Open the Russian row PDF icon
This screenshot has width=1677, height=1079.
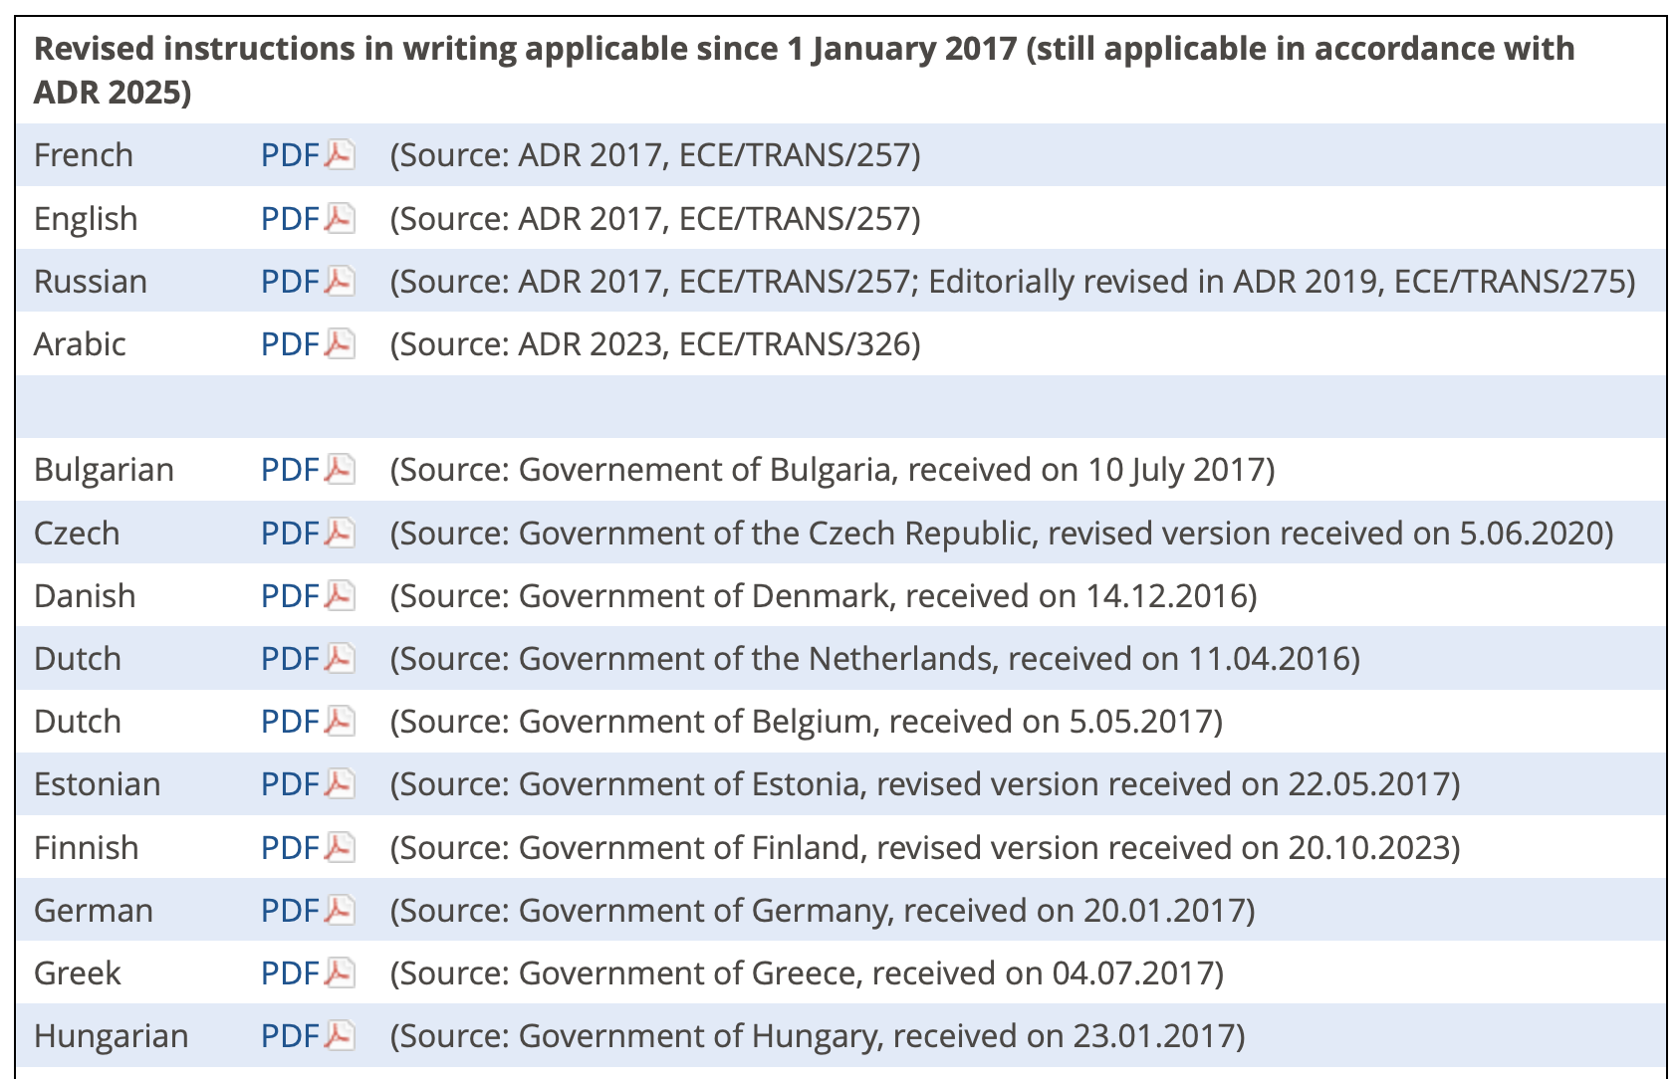pos(341,282)
